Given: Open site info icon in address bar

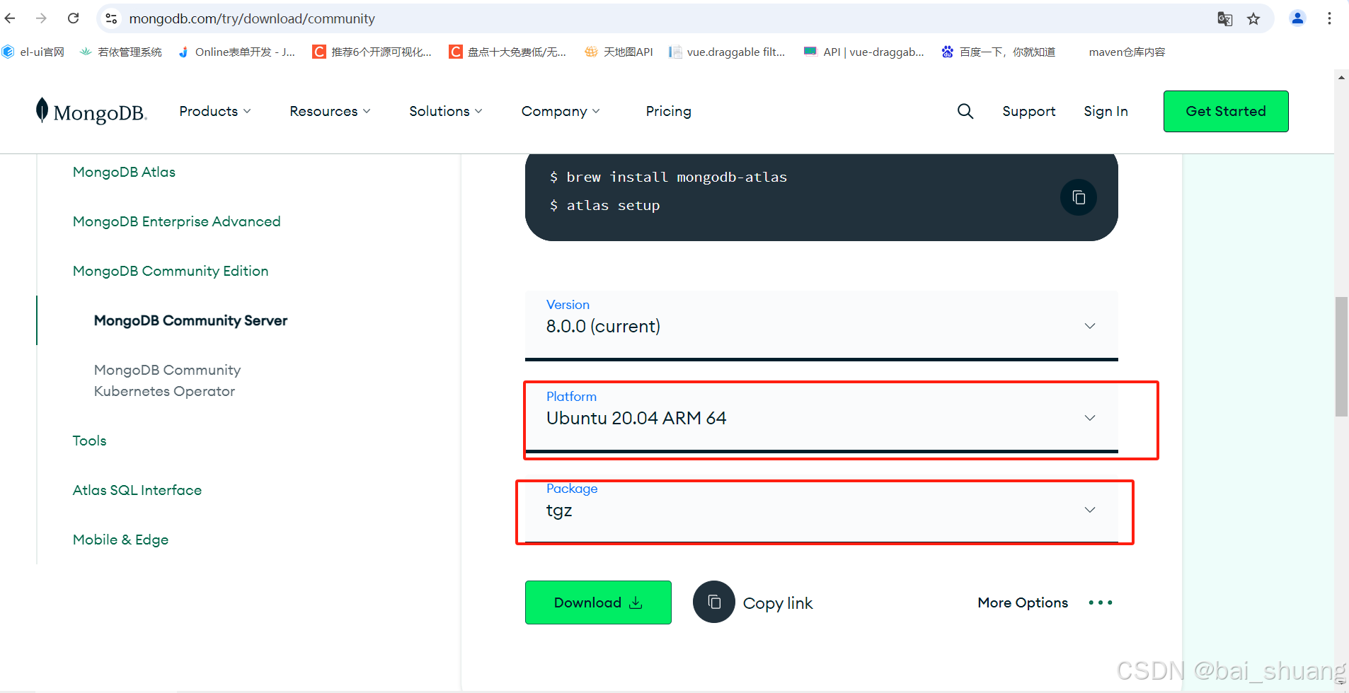Looking at the screenshot, I should click(111, 18).
